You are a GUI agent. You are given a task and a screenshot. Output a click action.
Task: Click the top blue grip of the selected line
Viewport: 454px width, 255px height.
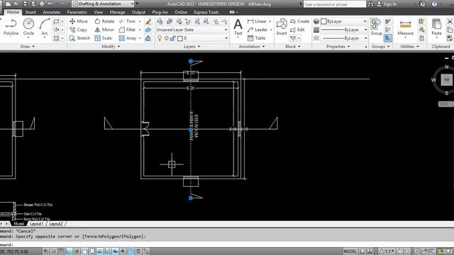tap(191, 62)
